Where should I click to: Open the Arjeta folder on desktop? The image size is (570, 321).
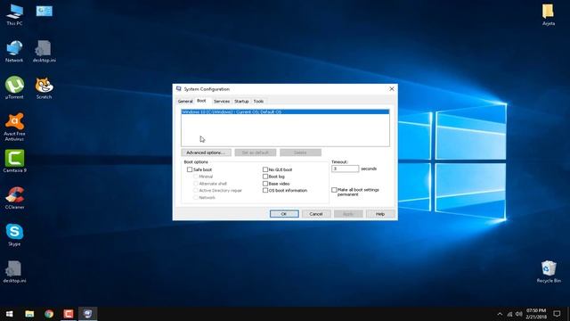coord(549,14)
